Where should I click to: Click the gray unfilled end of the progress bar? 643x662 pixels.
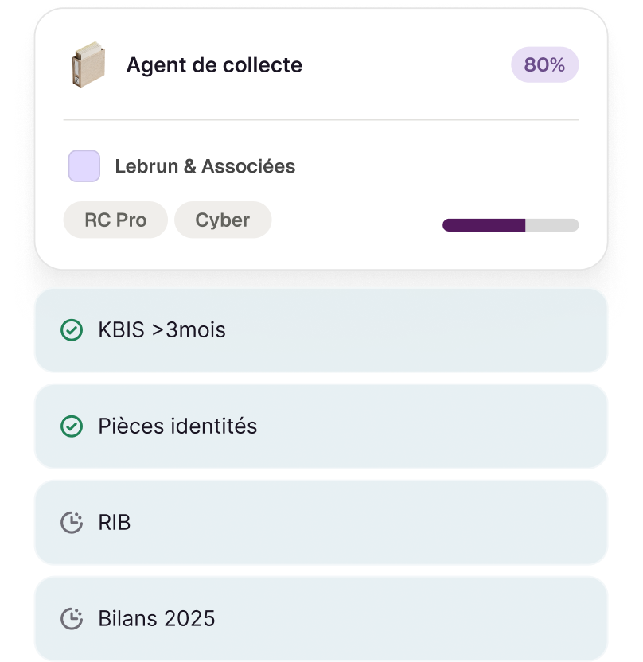coord(552,225)
